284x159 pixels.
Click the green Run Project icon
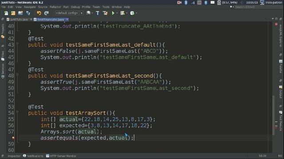pyautogui.click(x=113, y=13)
